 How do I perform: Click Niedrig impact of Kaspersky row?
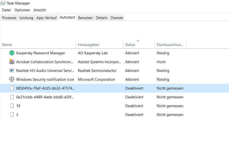pos(163,53)
